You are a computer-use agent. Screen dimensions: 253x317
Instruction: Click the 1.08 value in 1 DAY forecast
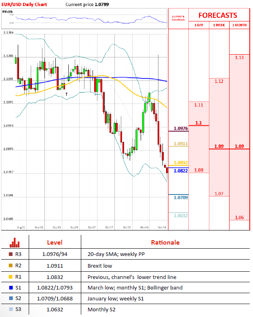click(199, 170)
